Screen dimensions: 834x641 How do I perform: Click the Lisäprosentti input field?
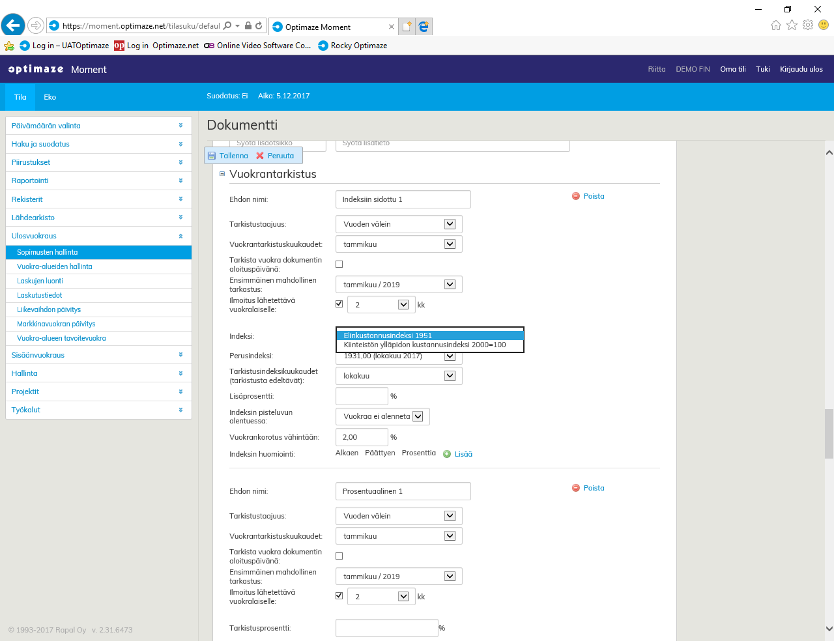(x=362, y=396)
